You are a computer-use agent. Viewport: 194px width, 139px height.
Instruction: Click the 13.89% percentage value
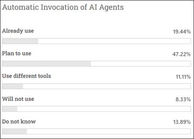tap(182, 122)
